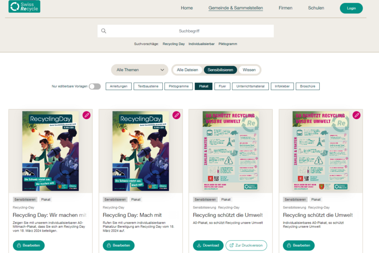Click the Swiss Recycle logo

pyautogui.click(x=24, y=7)
